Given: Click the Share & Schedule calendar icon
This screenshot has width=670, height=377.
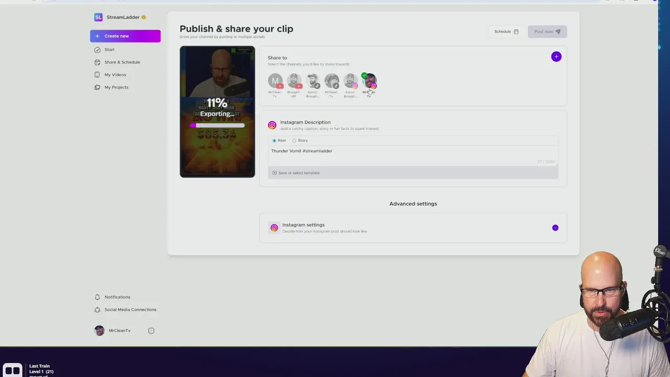Looking at the screenshot, I should point(97,62).
